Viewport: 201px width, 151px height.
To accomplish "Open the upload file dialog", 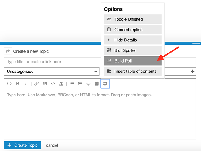I will [x=61, y=84].
